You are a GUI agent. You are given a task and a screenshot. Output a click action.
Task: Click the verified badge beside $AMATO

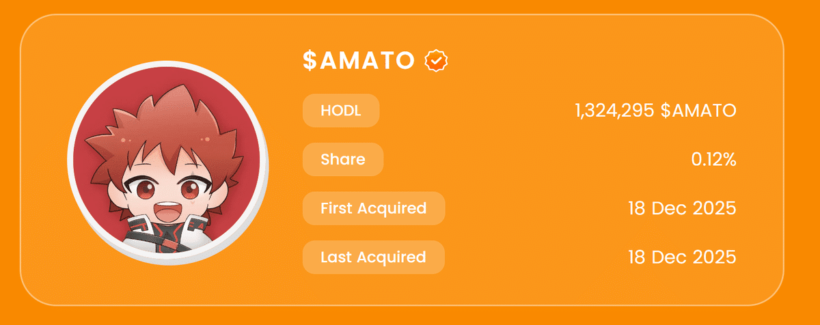coord(436,61)
